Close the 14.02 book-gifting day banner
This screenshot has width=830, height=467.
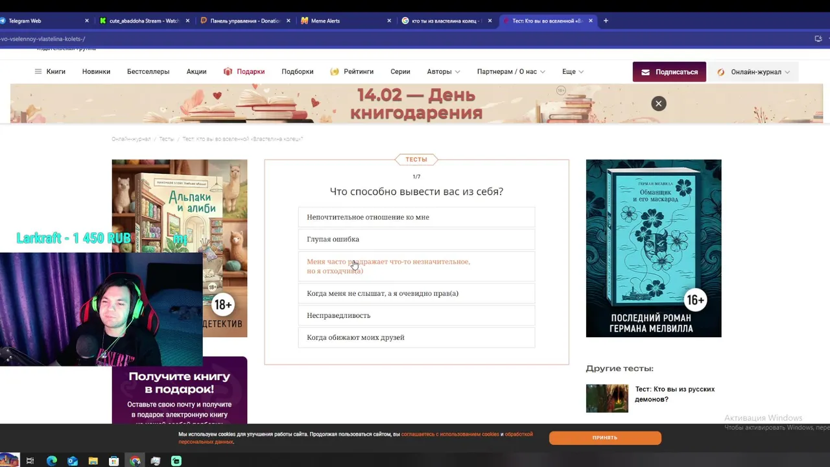(658, 104)
